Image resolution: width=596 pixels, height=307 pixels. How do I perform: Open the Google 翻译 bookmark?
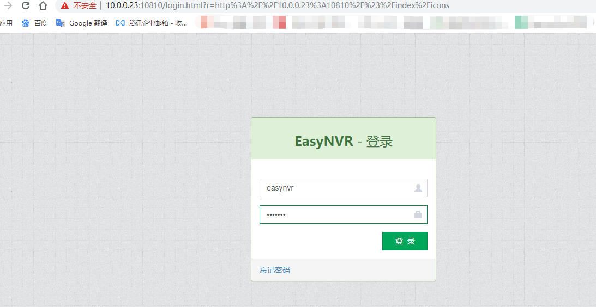[x=82, y=23]
